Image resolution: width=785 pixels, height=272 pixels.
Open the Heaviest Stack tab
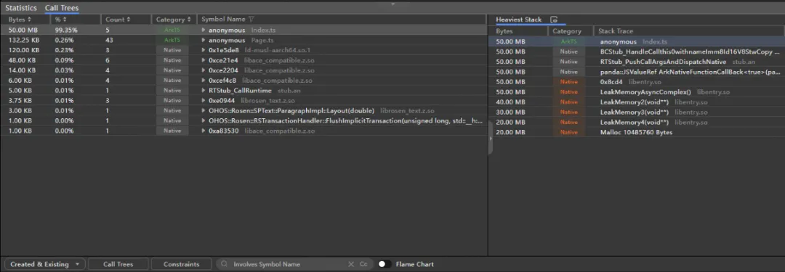519,20
